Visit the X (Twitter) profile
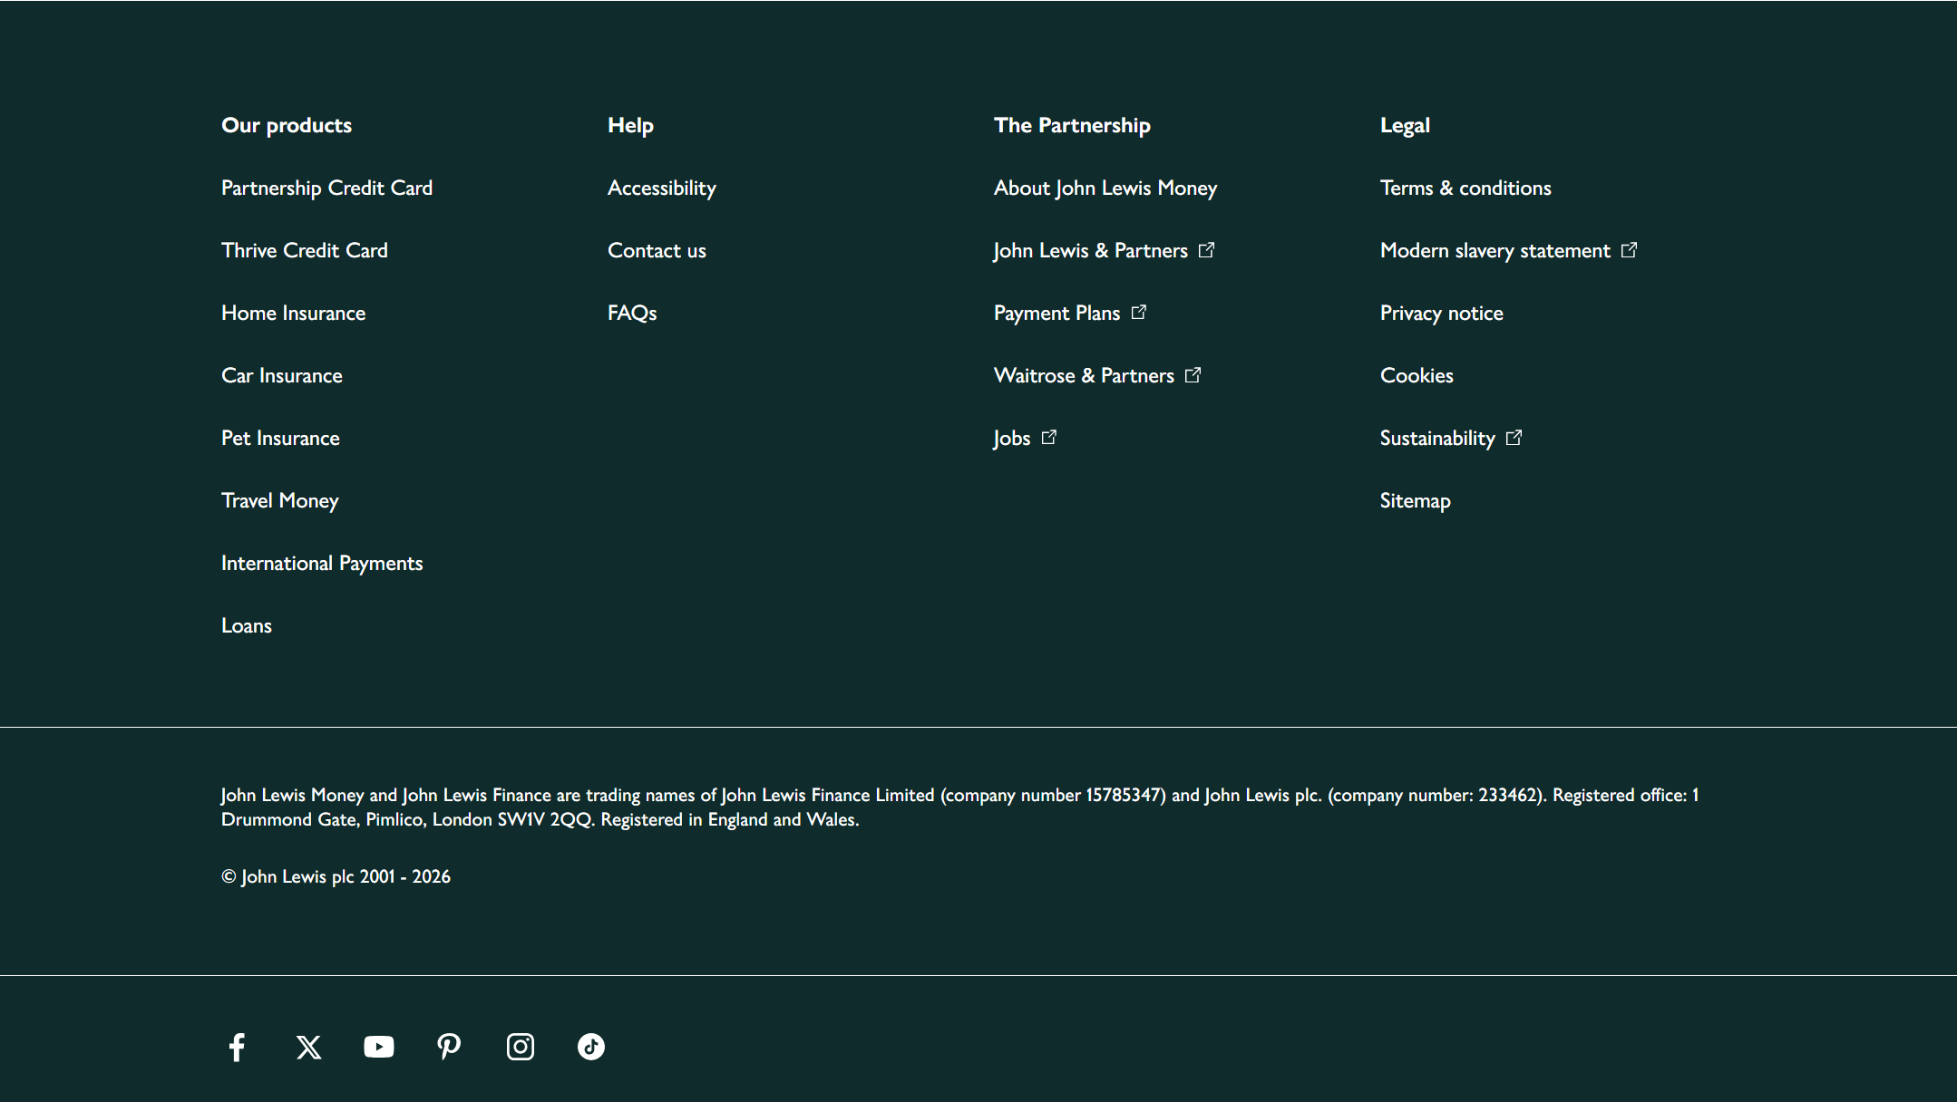The image size is (1957, 1102). click(307, 1047)
